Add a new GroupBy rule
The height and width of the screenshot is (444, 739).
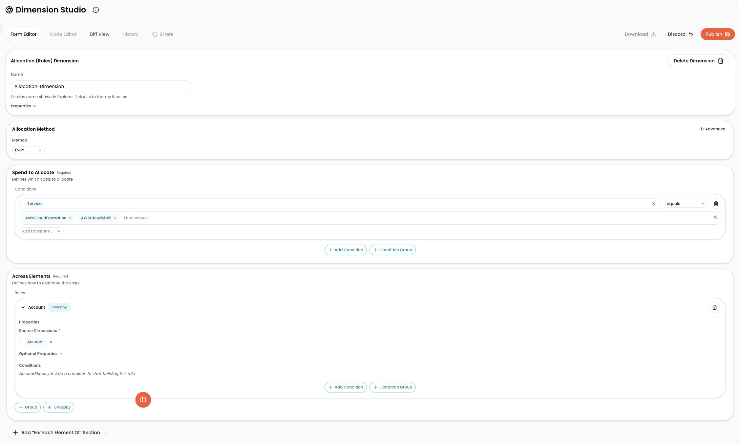tap(59, 407)
